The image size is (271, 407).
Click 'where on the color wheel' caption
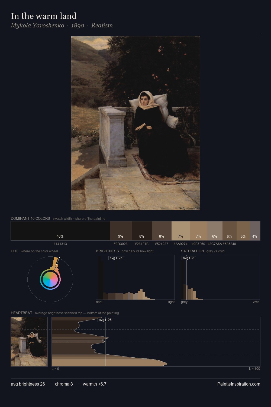point(39,251)
